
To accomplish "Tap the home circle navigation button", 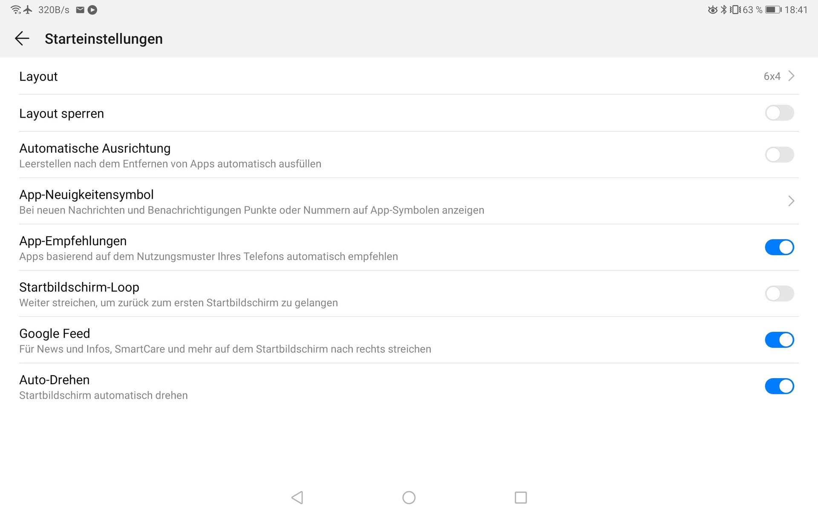I will (409, 497).
